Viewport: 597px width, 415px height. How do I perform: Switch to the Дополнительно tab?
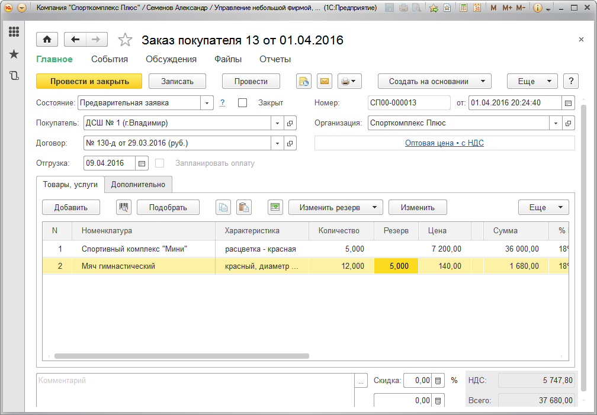(138, 184)
